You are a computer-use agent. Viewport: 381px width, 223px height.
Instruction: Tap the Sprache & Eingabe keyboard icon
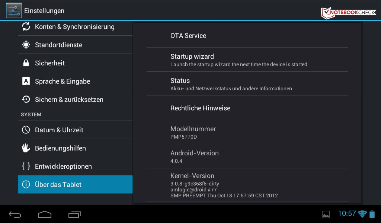pyautogui.click(x=26, y=81)
